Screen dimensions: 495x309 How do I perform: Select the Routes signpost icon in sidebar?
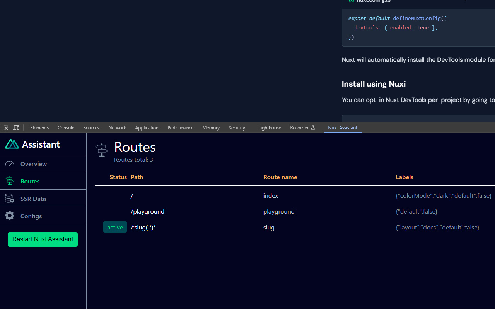tap(10, 181)
